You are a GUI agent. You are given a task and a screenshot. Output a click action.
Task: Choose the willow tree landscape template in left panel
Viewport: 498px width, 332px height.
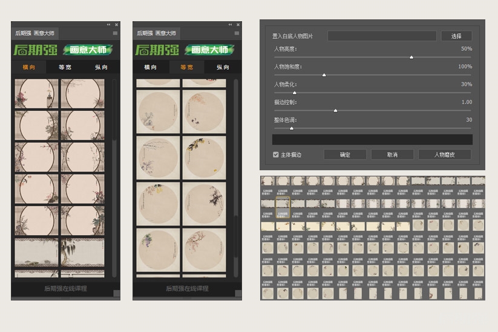[x=82, y=252]
